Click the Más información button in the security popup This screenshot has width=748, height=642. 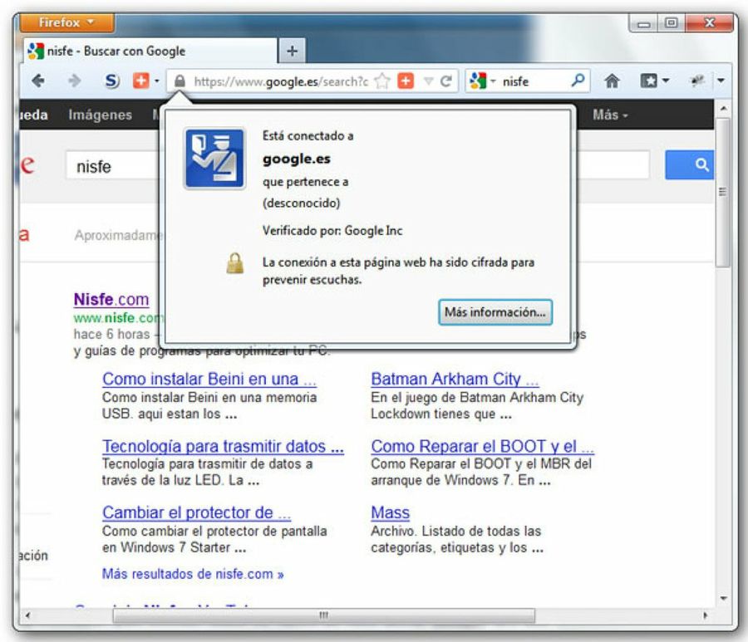pos(495,312)
